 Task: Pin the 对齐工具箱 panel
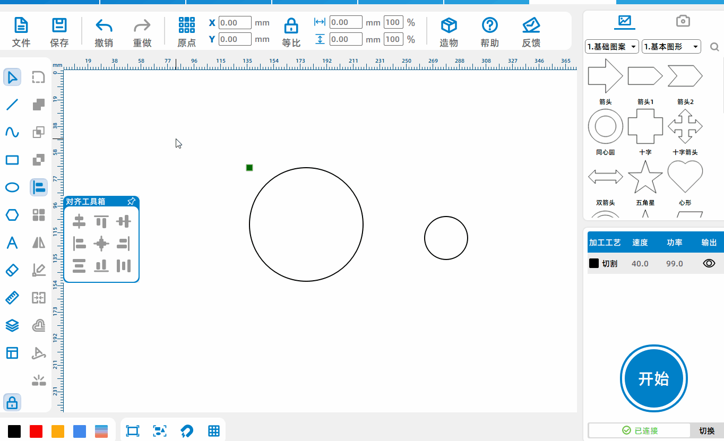[x=131, y=202]
